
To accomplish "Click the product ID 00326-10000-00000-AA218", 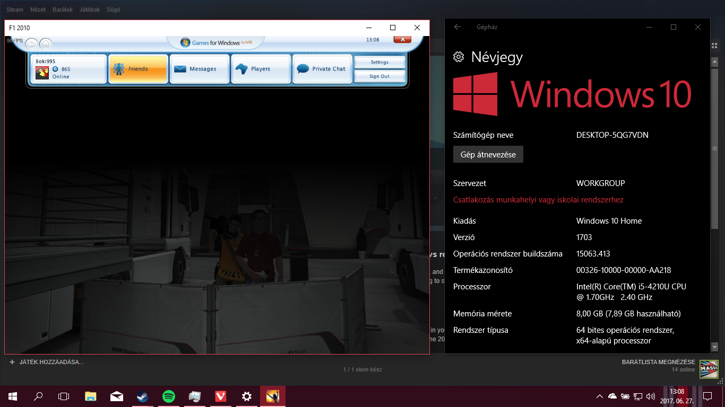I will pyautogui.click(x=624, y=270).
